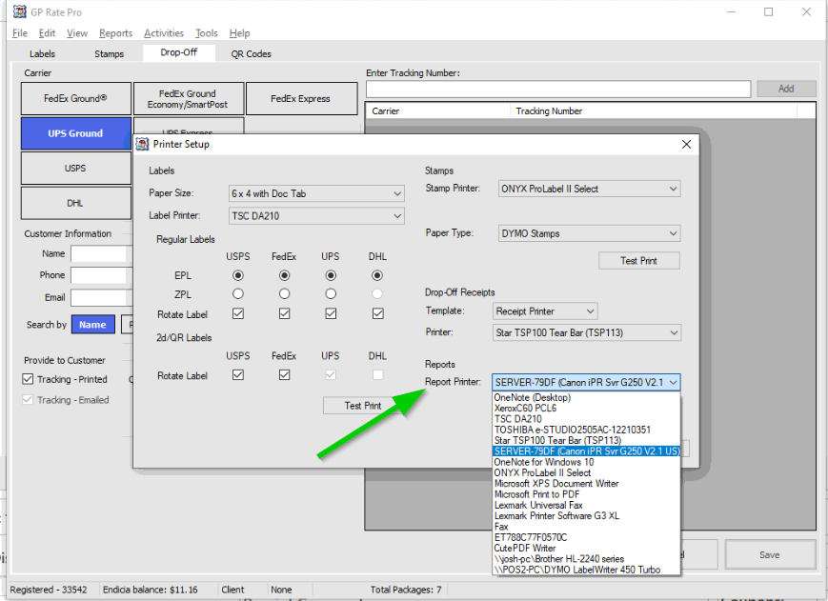Screen dimensions: 828x601
Task: Click the Printer Setup dialog title icon
Action: (142, 144)
